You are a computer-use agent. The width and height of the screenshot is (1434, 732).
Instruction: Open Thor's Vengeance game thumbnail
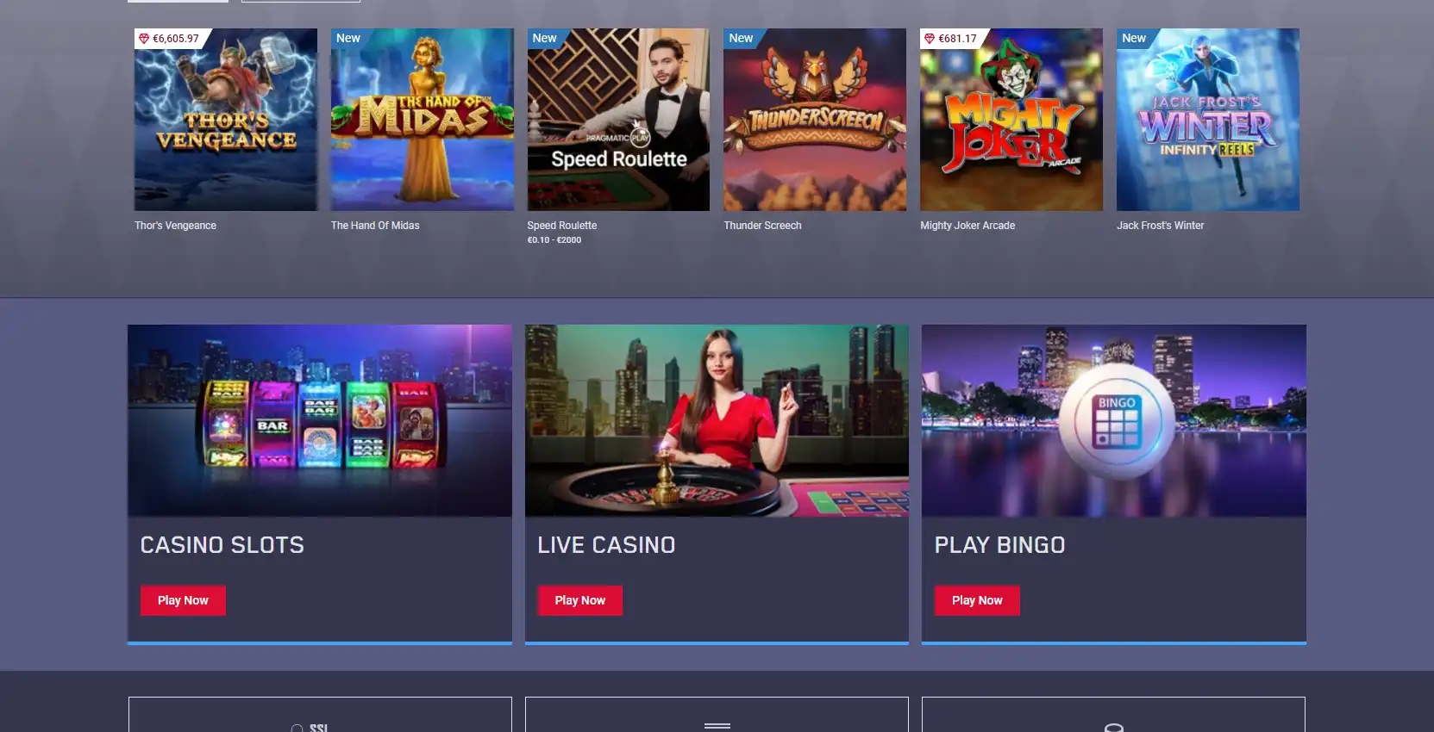pyautogui.click(x=226, y=120)
